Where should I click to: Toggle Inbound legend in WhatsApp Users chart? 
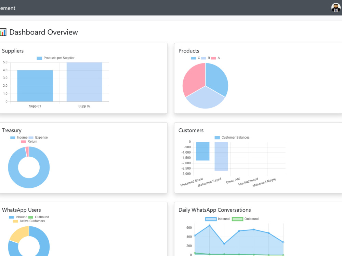tap(18, 217)
